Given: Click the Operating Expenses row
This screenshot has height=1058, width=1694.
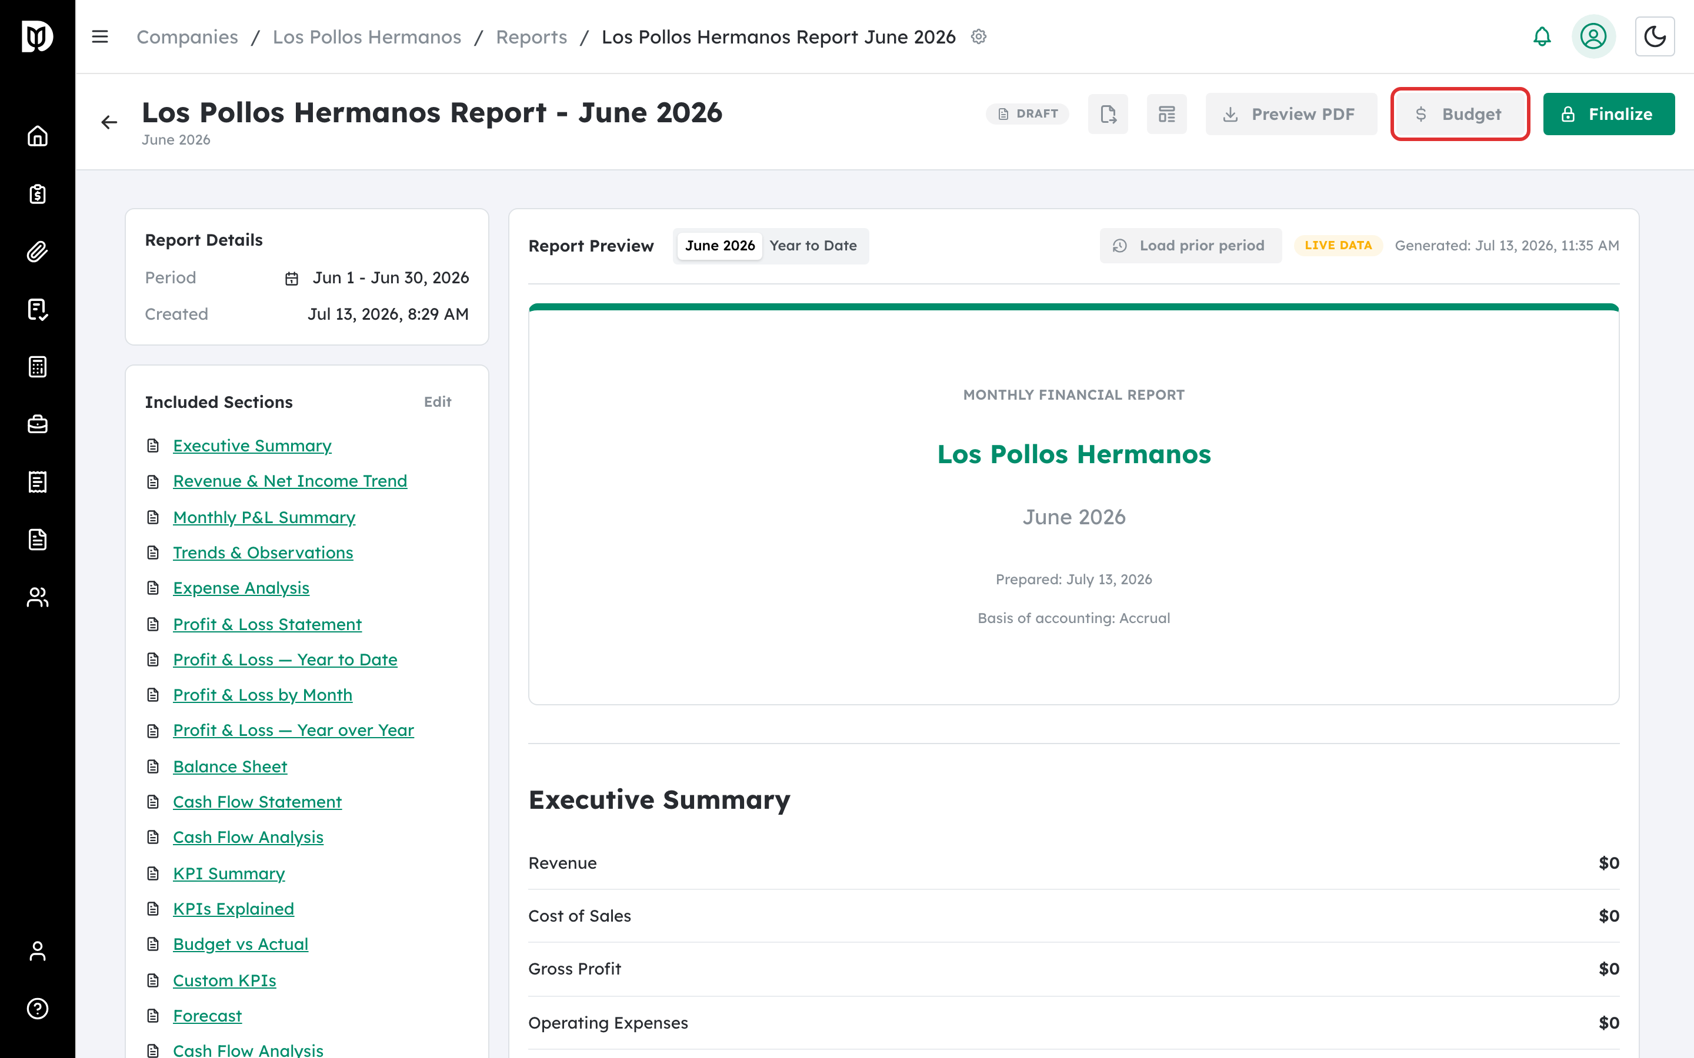Looking at the screenshot, I should [x=1073, y=1022].
